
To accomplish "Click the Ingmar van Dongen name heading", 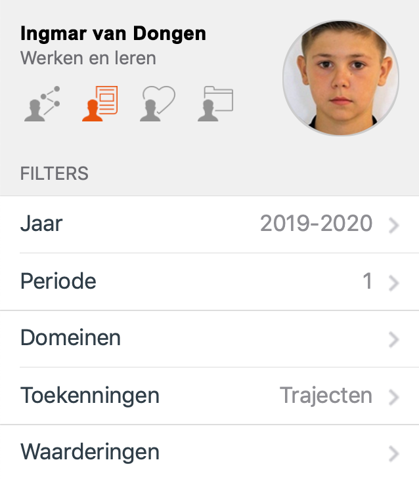I will [113, 33].
